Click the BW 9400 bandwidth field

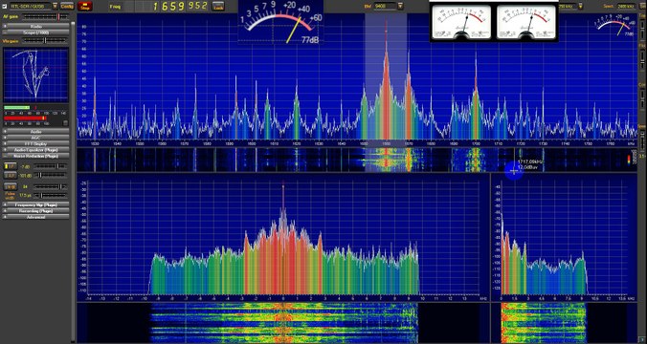384,6
